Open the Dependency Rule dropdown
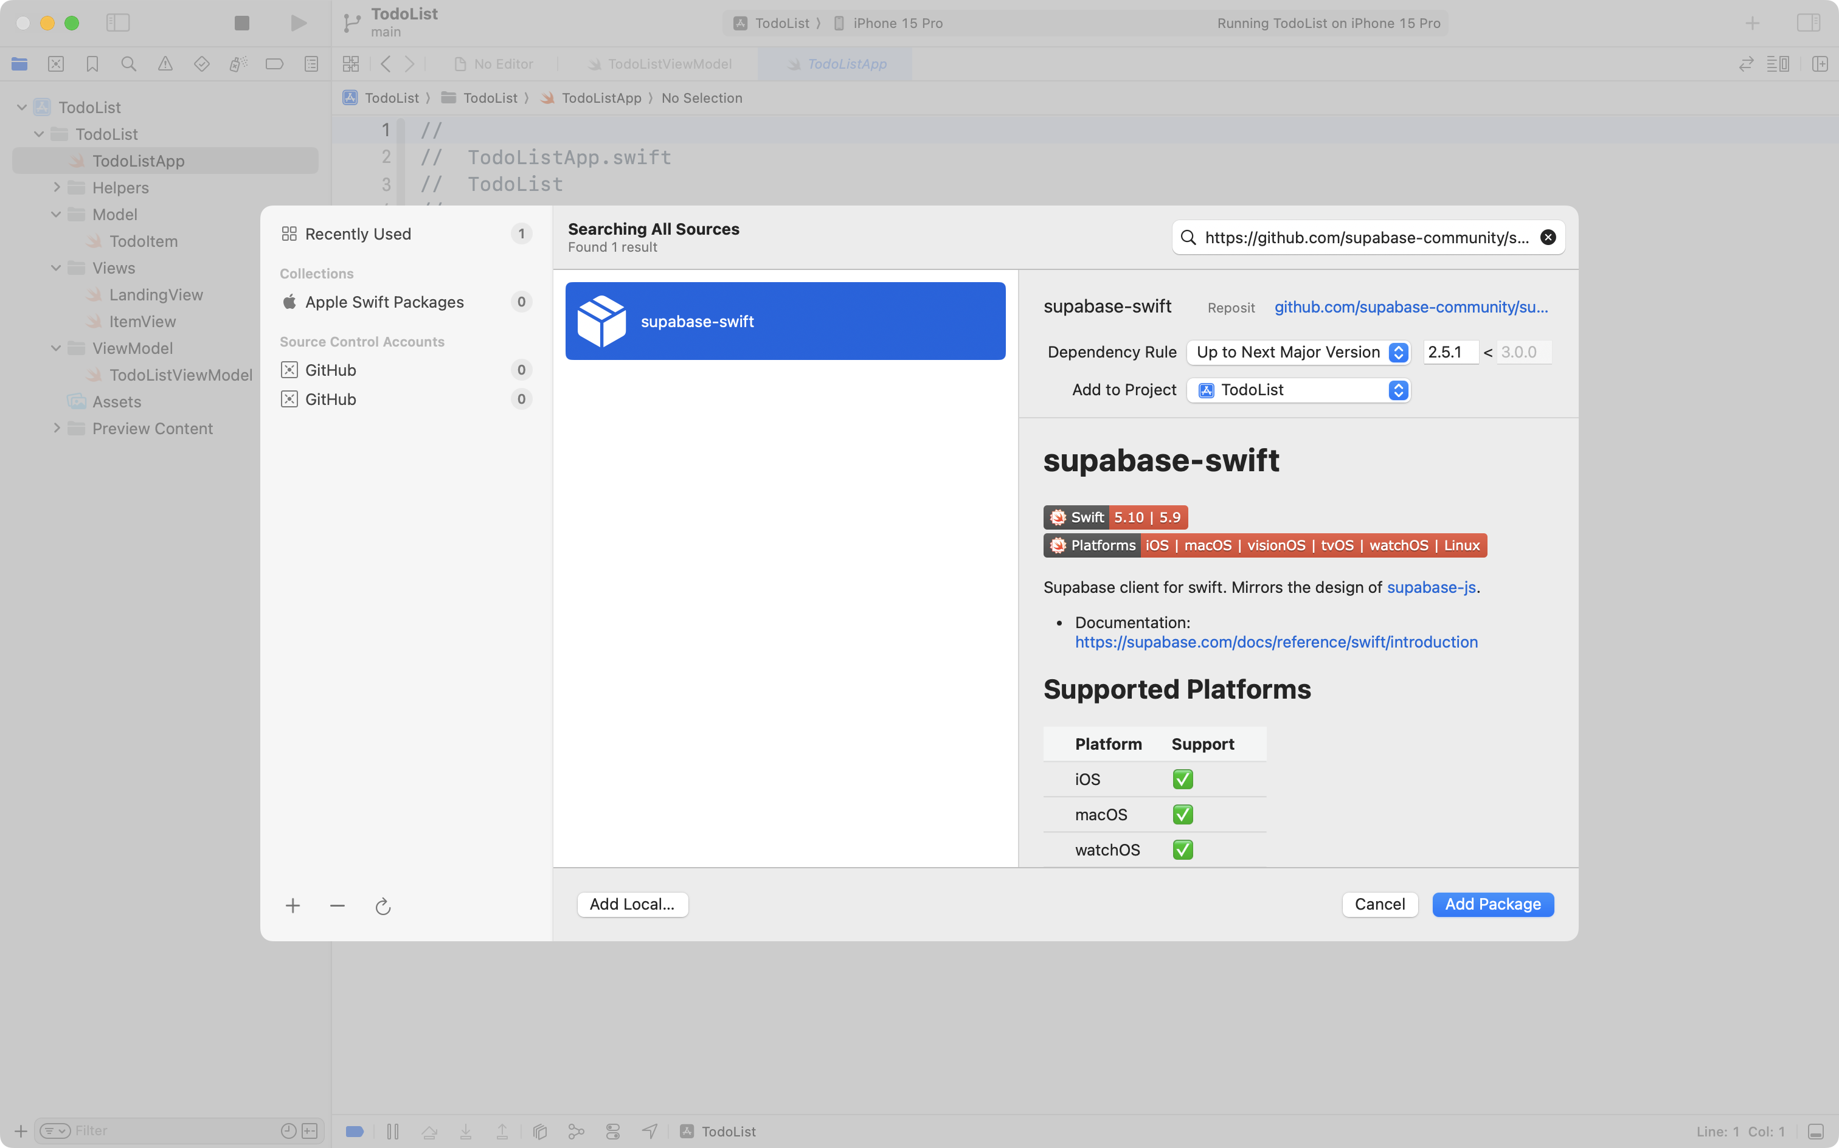Image resolution: width=1839 pixels, height=1148 pixels. pyautogui.click(x=1299, y=352)
